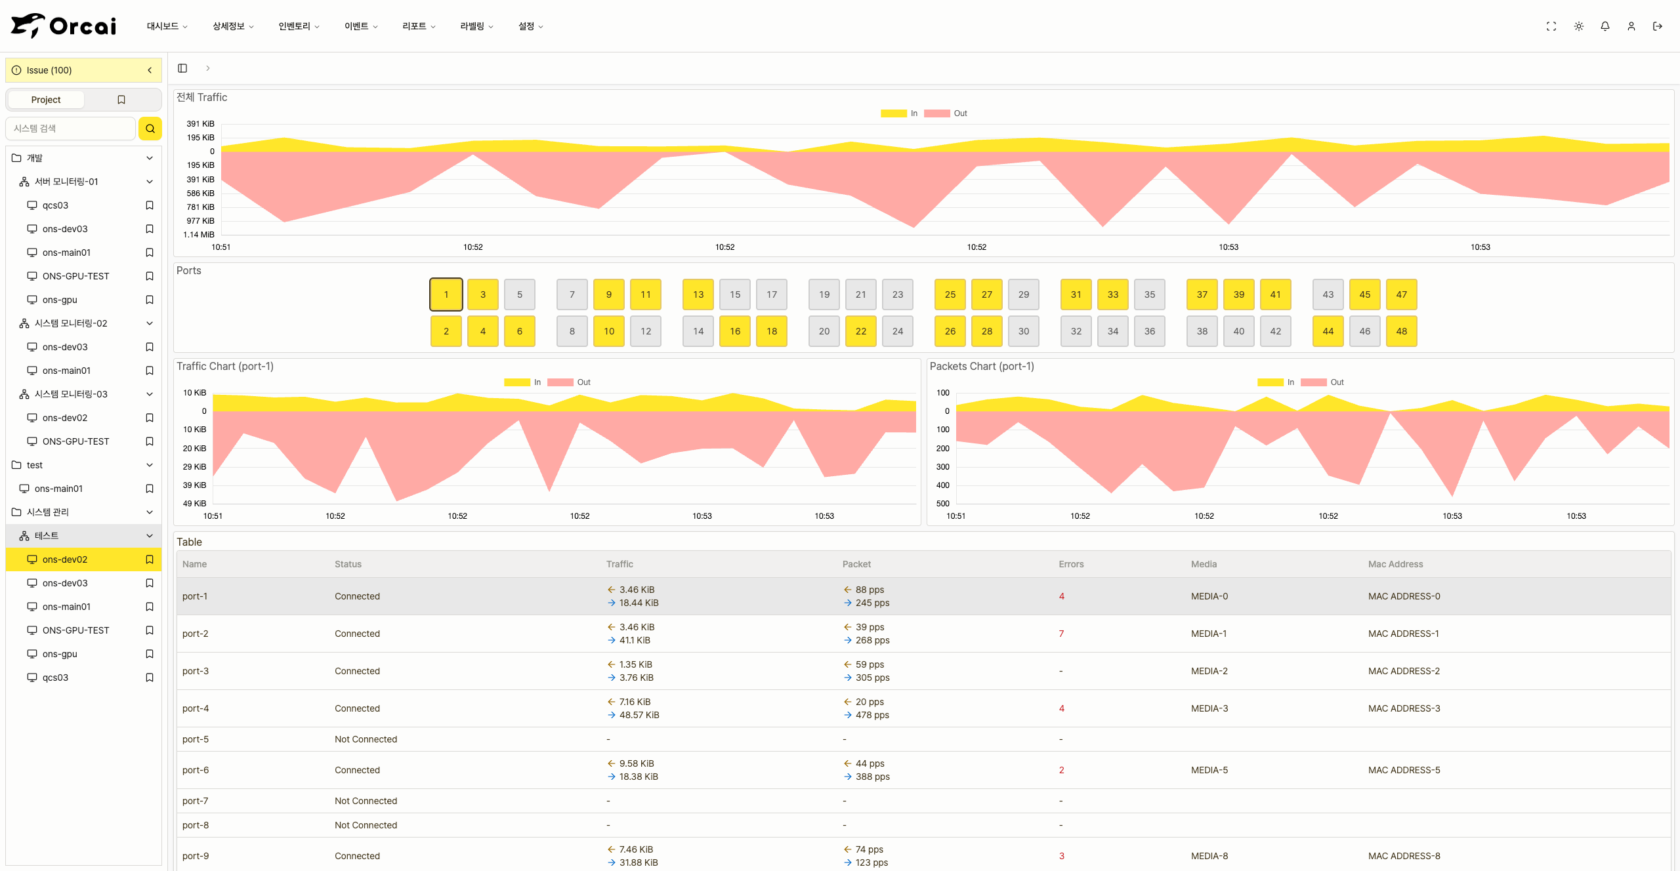This screenshot has width=1680, height=871.
Task: Collapse the 개발 folder
Action: coord(150,158)
